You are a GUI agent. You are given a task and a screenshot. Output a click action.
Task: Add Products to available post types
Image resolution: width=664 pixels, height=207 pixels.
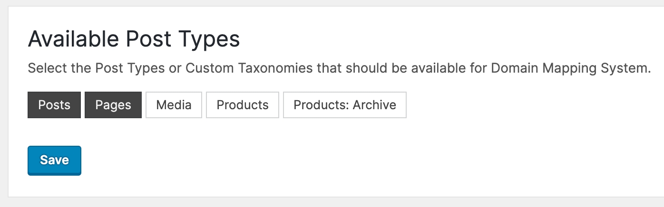click(x=243, y=105)
